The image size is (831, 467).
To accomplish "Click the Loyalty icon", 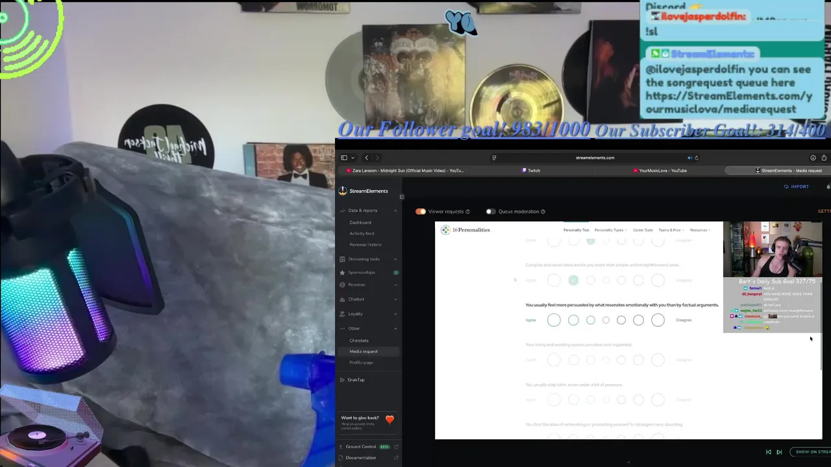I will 342,314.
